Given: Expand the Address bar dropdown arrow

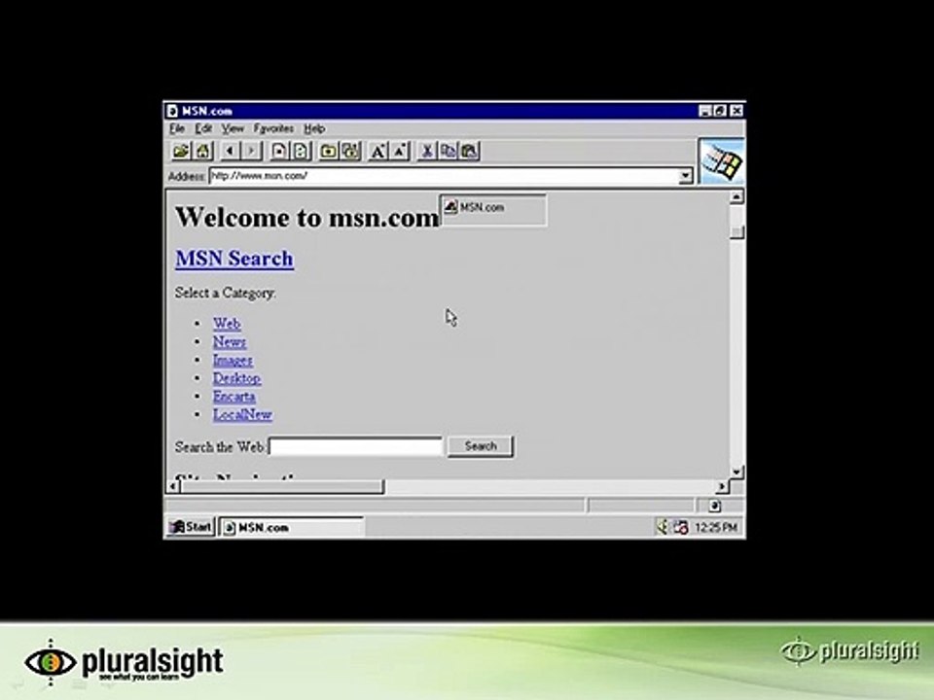Looking at the screenshot, I should click(x=685, y=176).
